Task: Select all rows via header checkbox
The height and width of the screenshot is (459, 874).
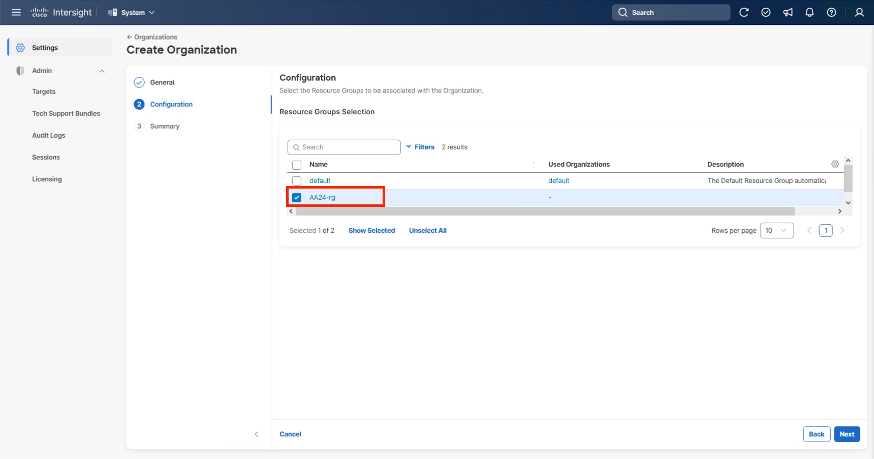Action: (296, 165)
